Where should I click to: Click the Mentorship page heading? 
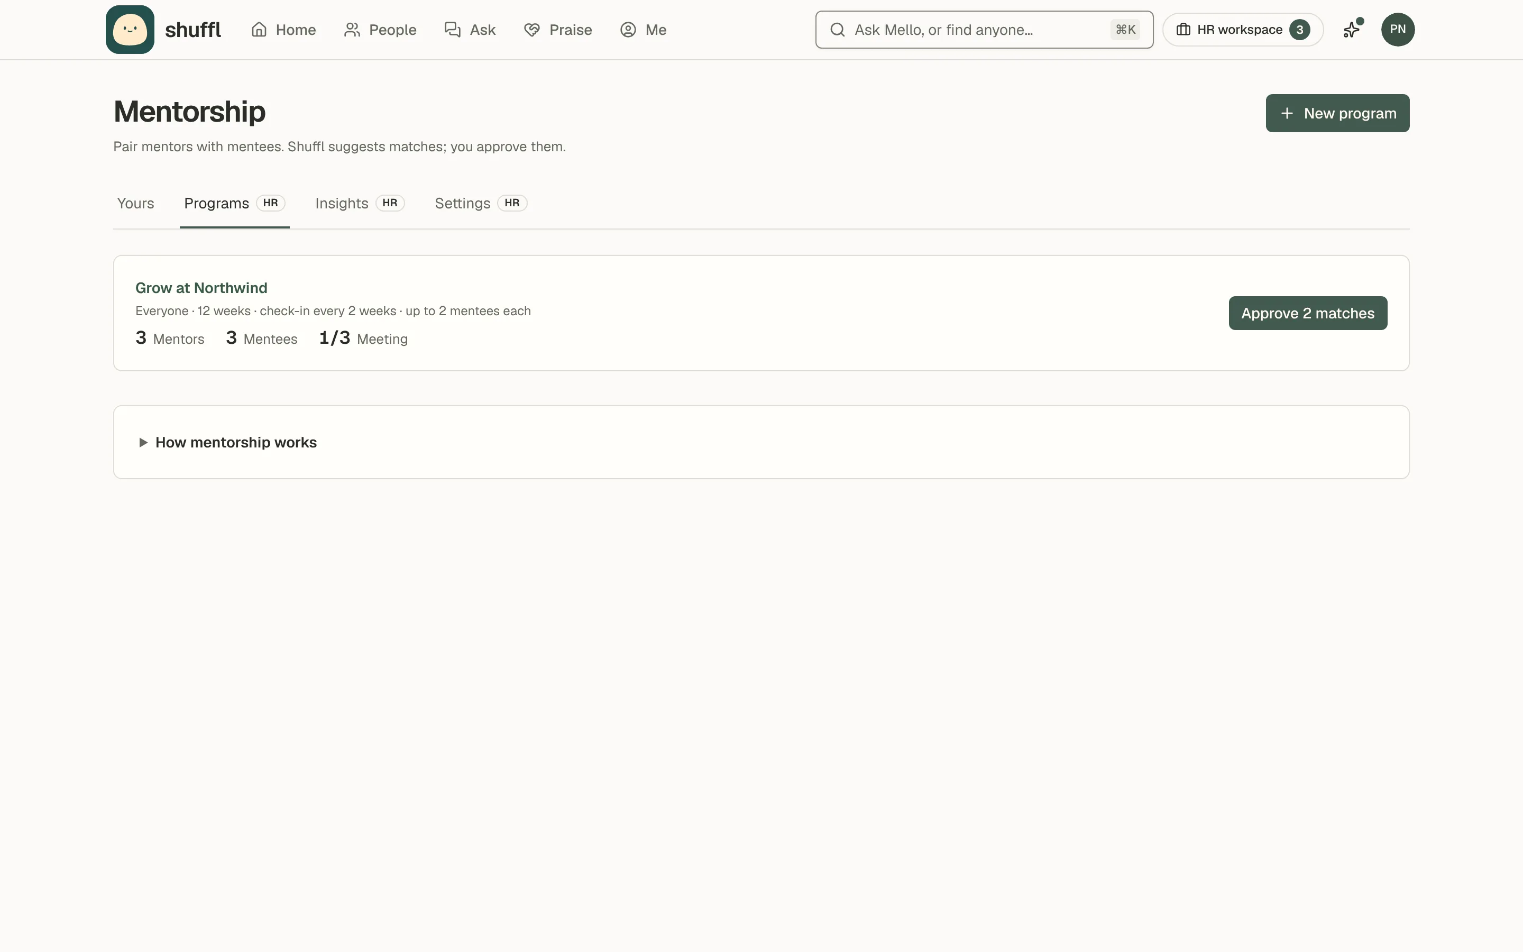point(189,112)
